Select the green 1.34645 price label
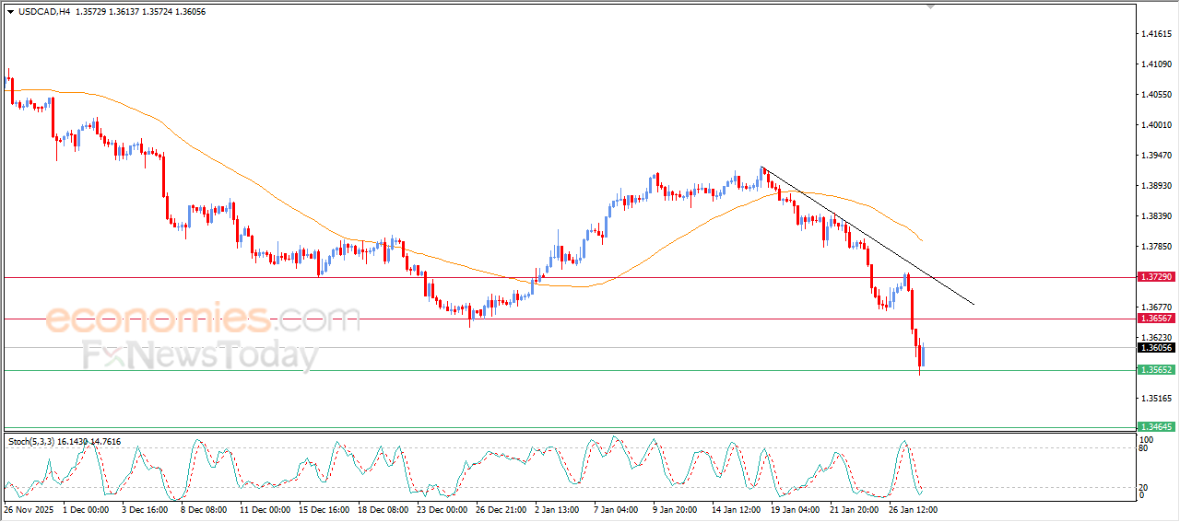 [x=1155, y=427]
